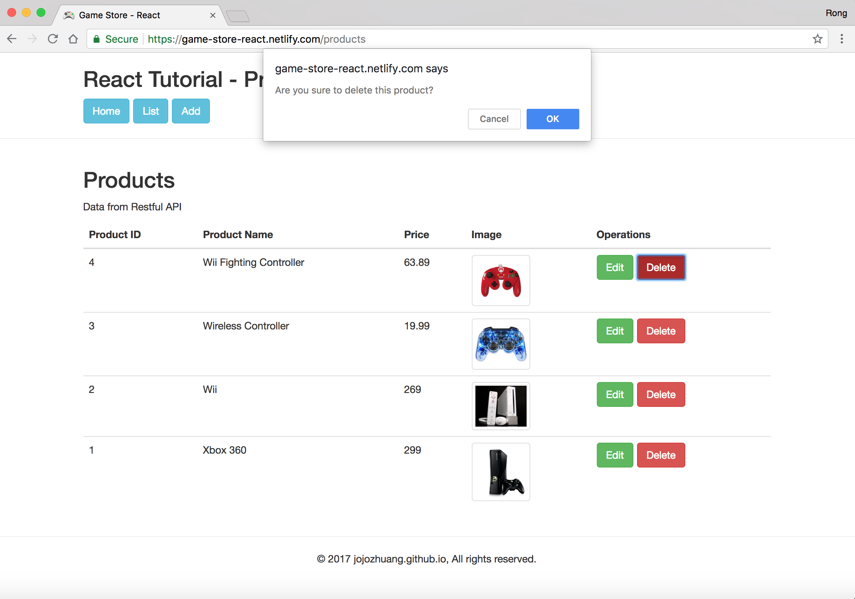Click the macOS green fullscreen window button
The image size is (855, 599).
[x=41, y=12]
